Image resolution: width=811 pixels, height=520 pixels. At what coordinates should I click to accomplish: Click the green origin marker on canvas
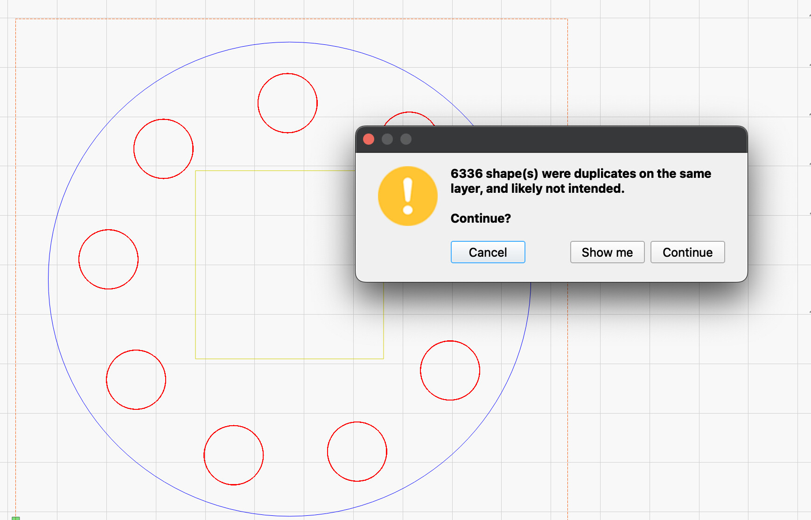(16, 518)
